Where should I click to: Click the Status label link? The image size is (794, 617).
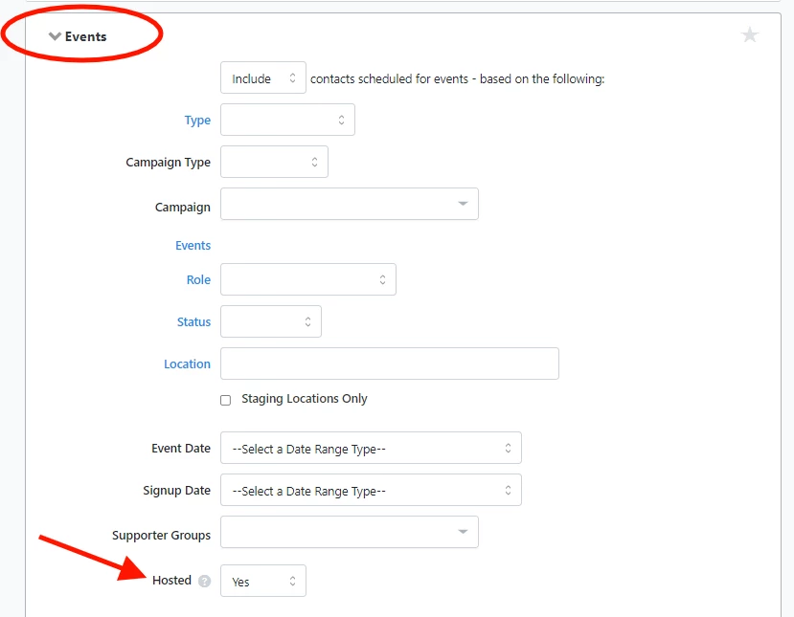(x=193, y=321)
